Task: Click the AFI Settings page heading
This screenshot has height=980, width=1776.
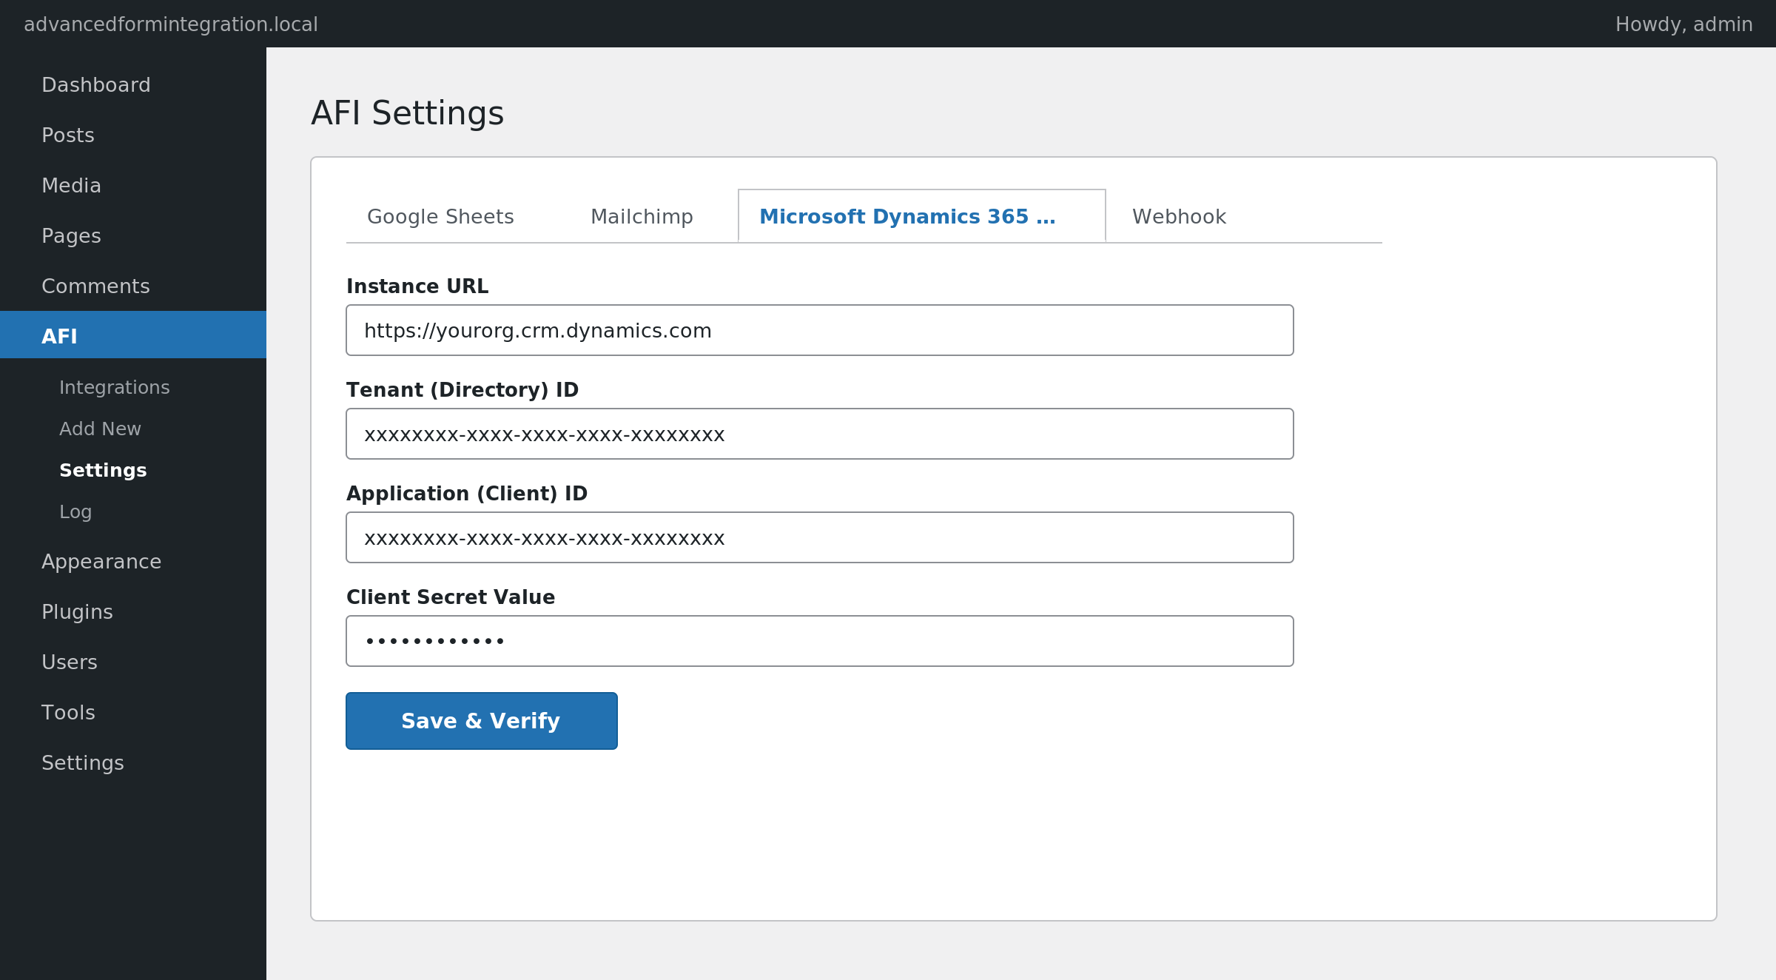Action: (x=407, y=113)
